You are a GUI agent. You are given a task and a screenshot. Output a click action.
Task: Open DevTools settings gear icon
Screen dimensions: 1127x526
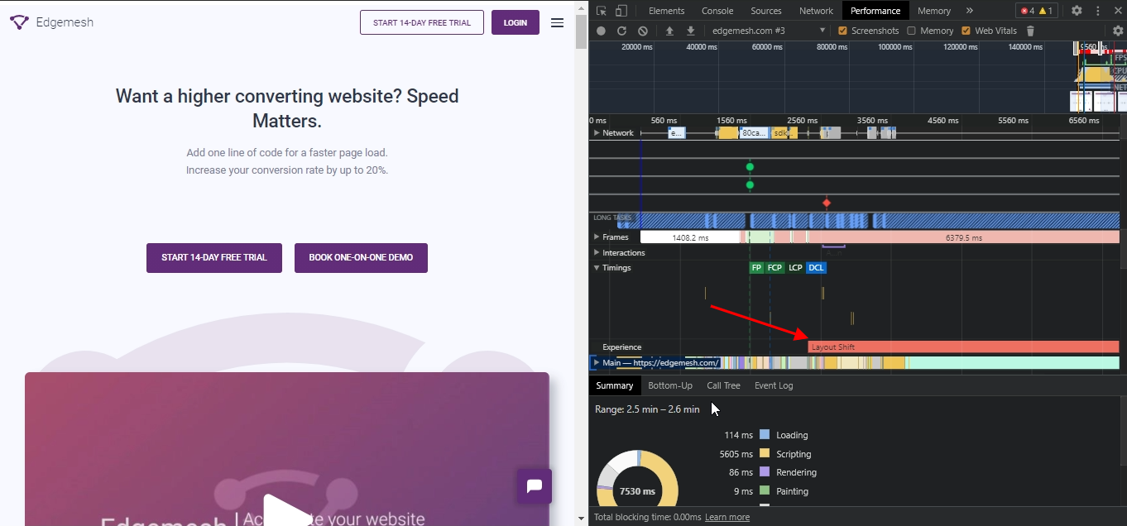click(x=1077, y=11)
